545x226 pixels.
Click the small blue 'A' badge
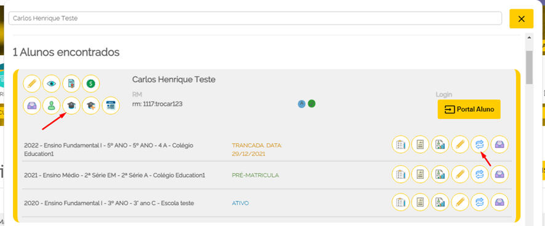point(301,104)
